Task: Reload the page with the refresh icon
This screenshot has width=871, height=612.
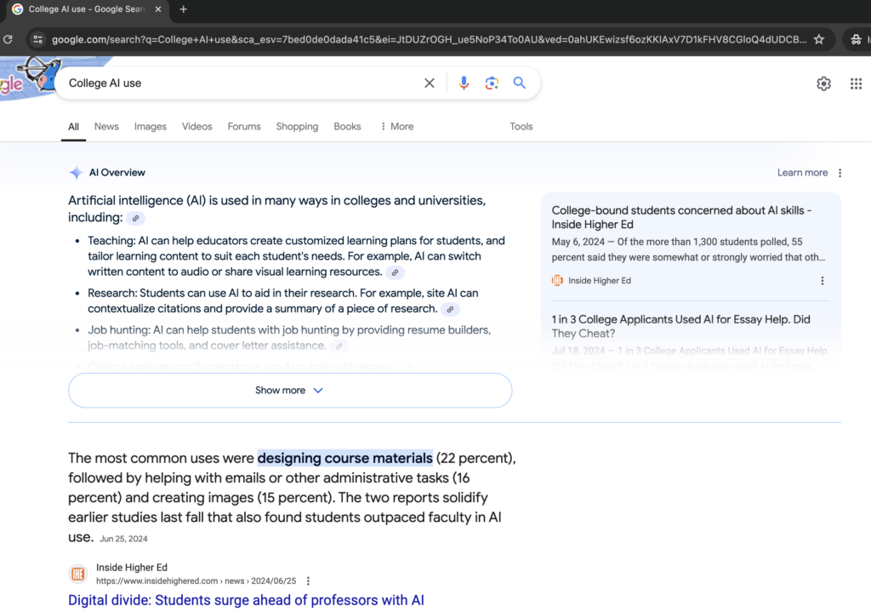Action: pyautogui.click(x=8, y=39)
